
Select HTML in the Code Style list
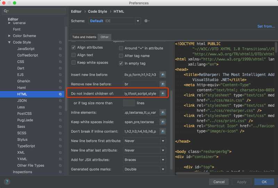pyautogui.click(x=32, y=94)
